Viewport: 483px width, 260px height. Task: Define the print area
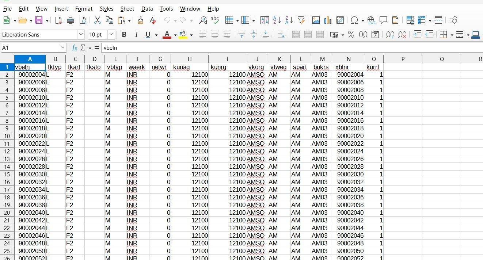point(410,20)
